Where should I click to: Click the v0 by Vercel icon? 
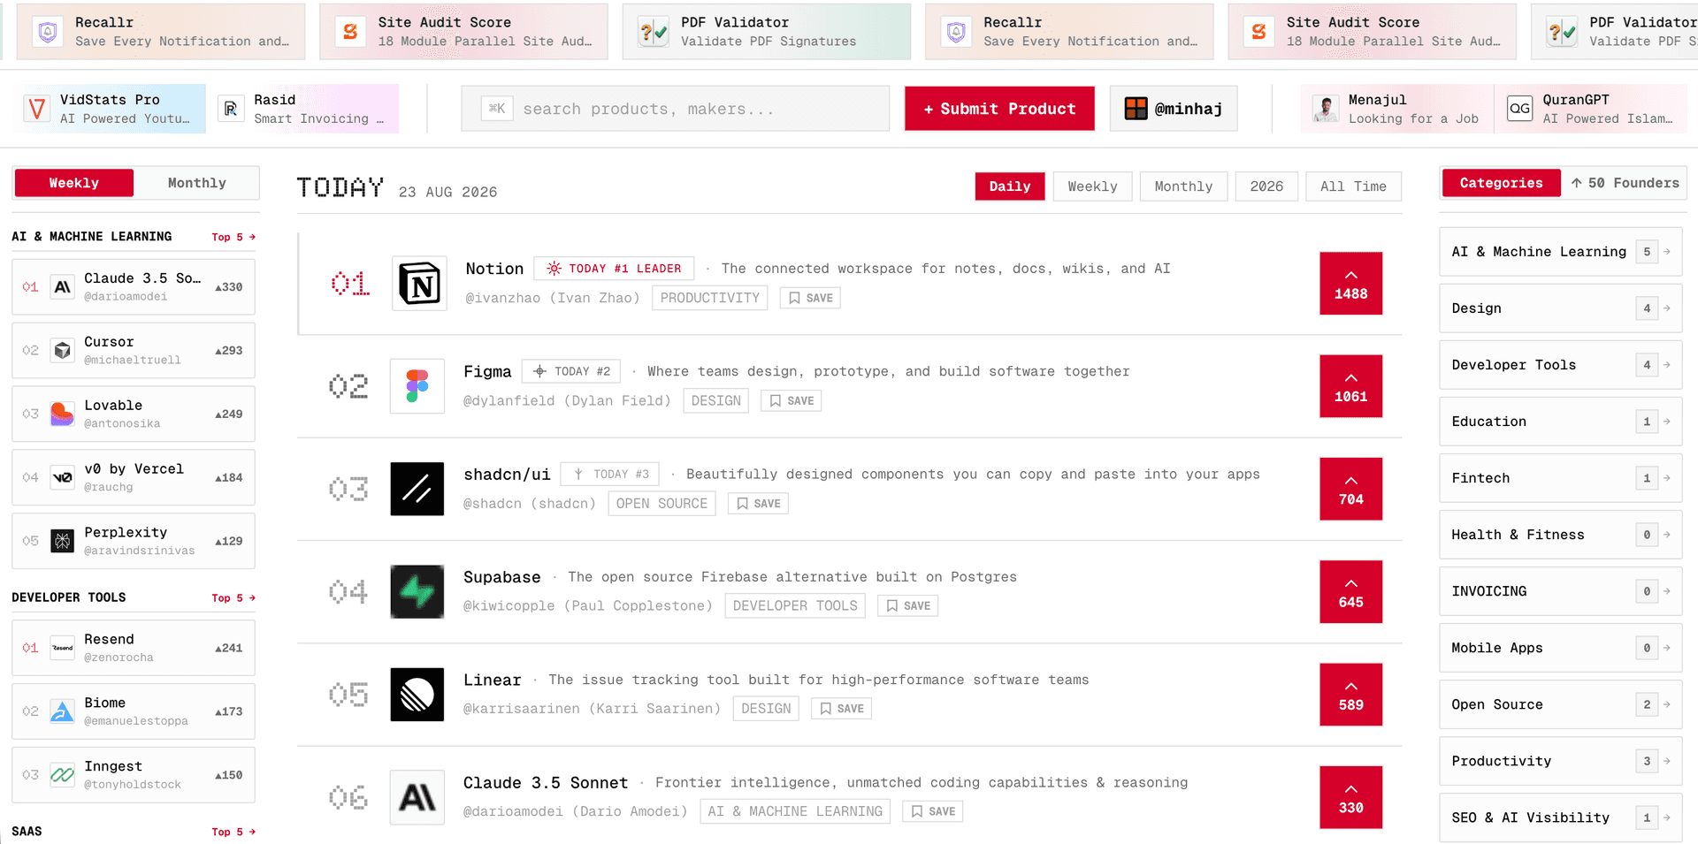(62, 478)
